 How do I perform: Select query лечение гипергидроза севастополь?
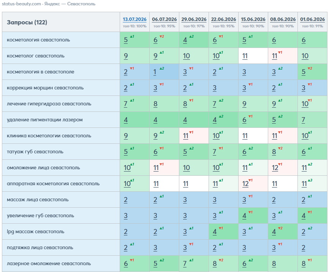[49, 104]
